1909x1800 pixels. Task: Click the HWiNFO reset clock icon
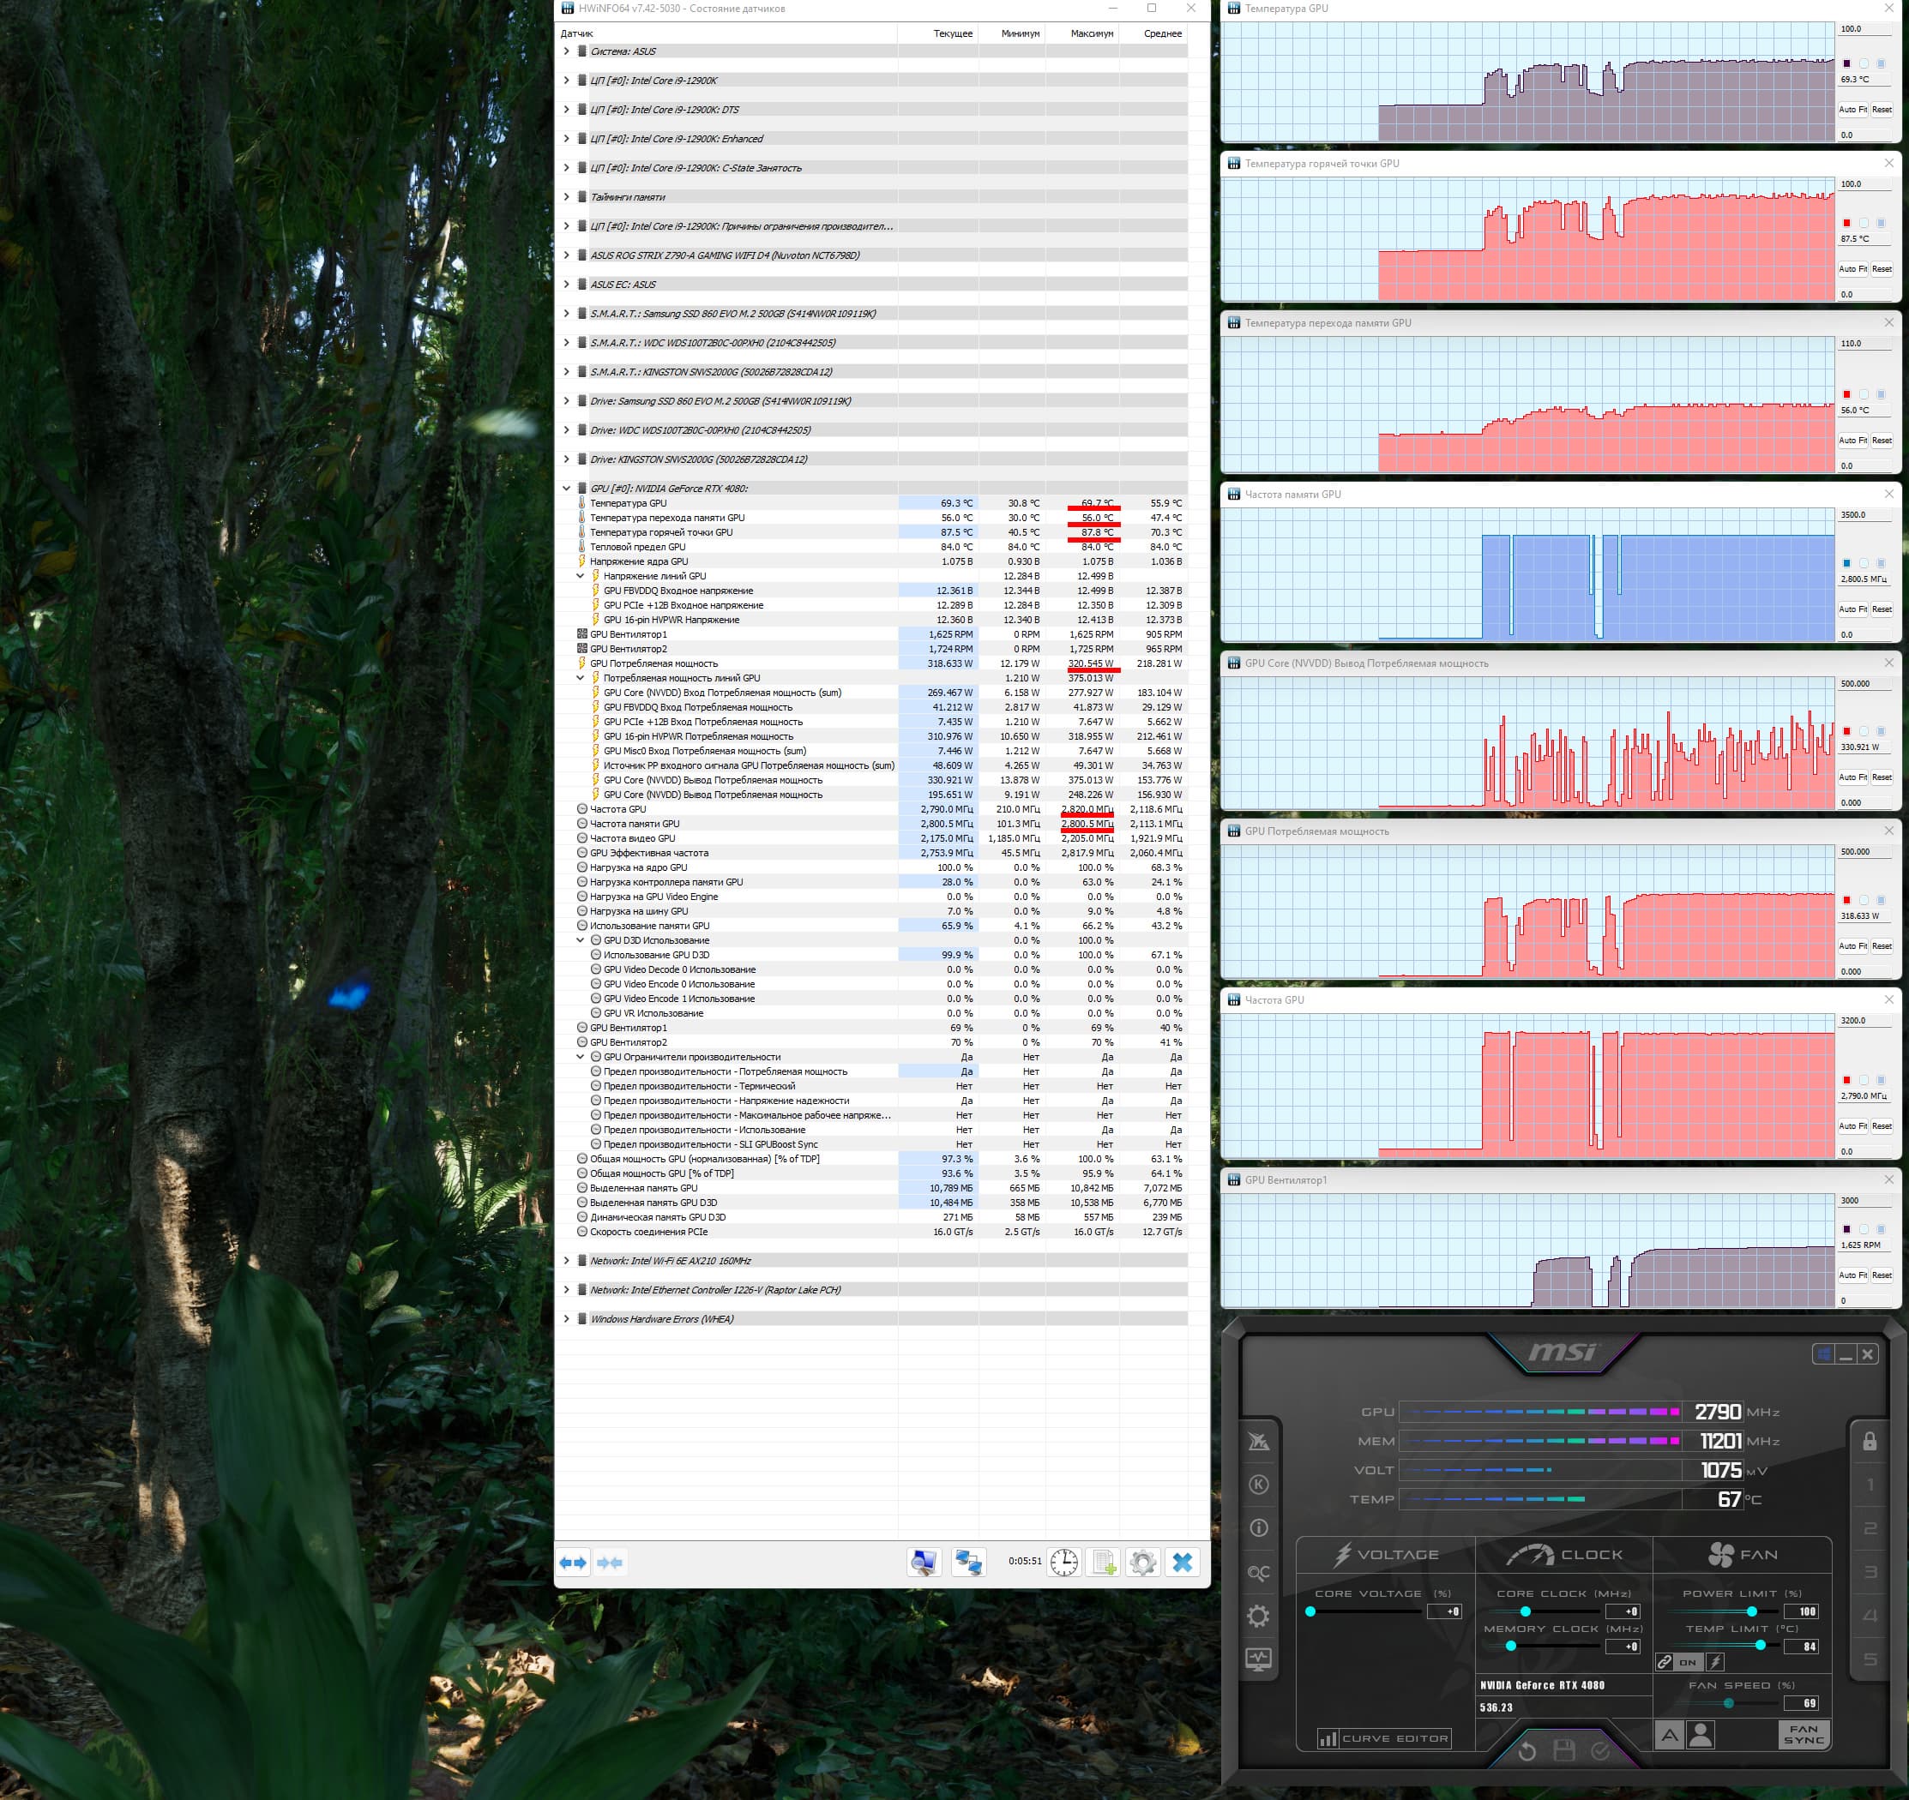1063,1562
